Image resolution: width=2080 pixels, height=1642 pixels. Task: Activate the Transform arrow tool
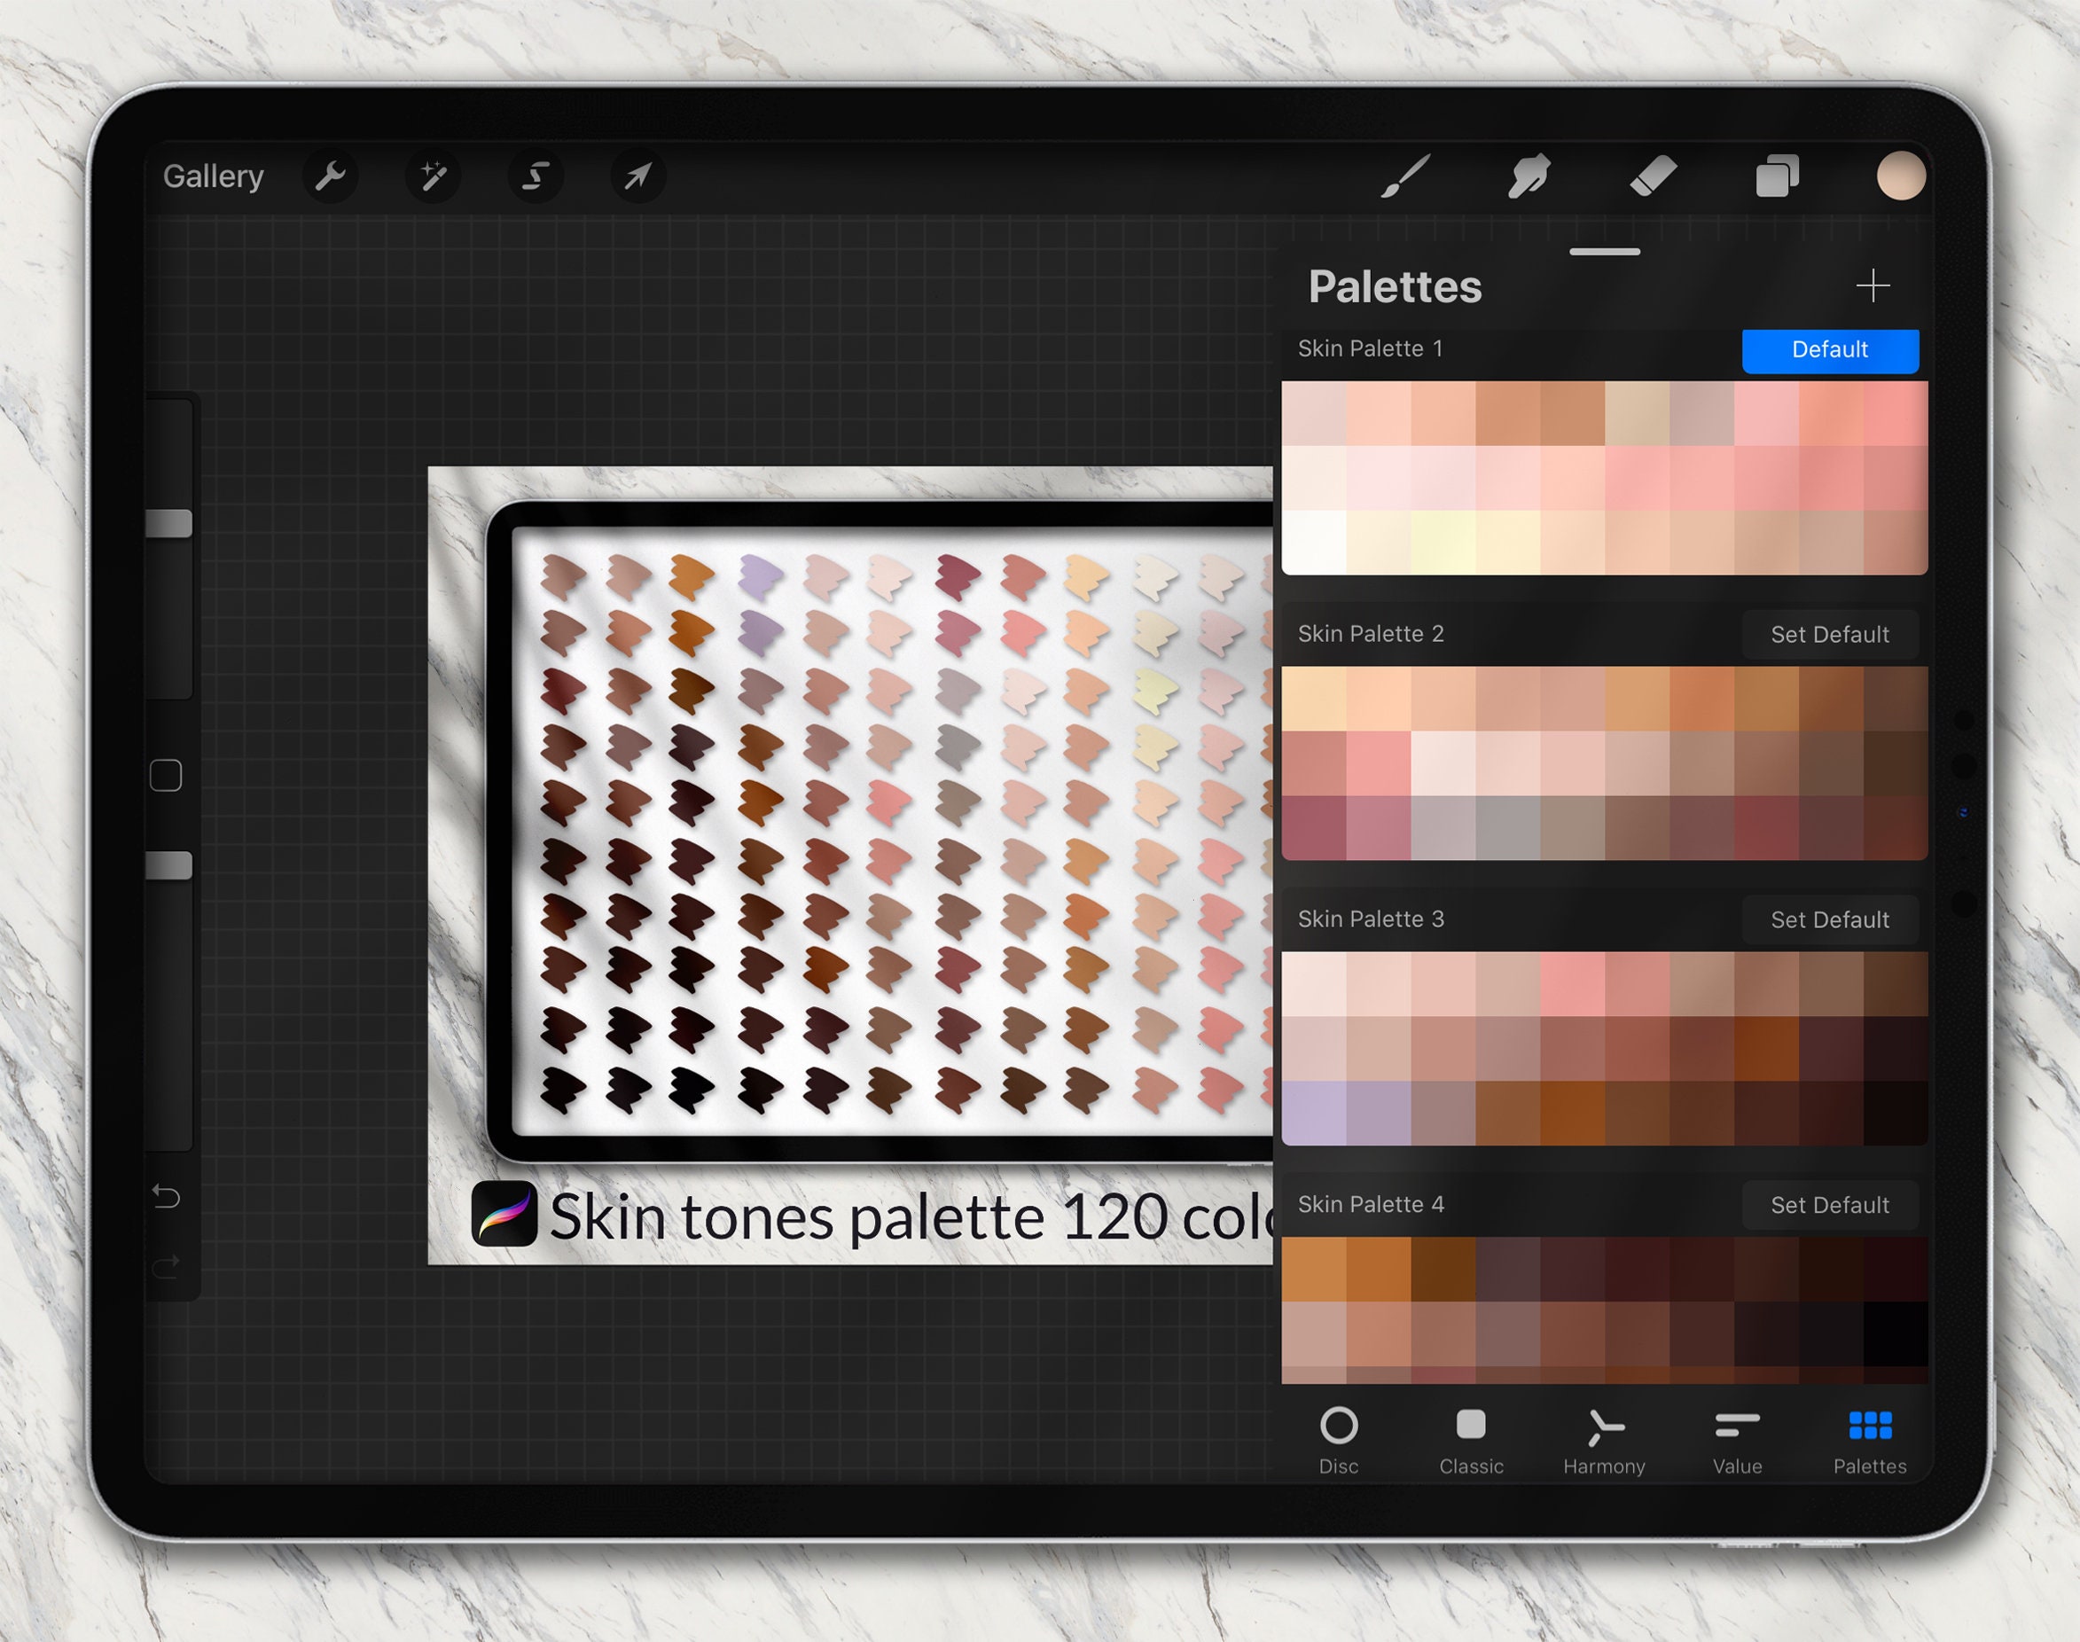coord(638,176)
